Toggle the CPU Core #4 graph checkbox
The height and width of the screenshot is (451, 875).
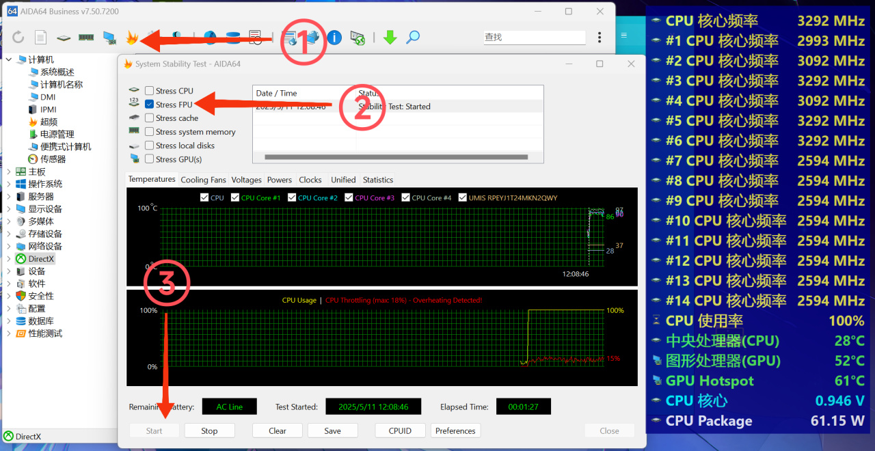(405, 197)
